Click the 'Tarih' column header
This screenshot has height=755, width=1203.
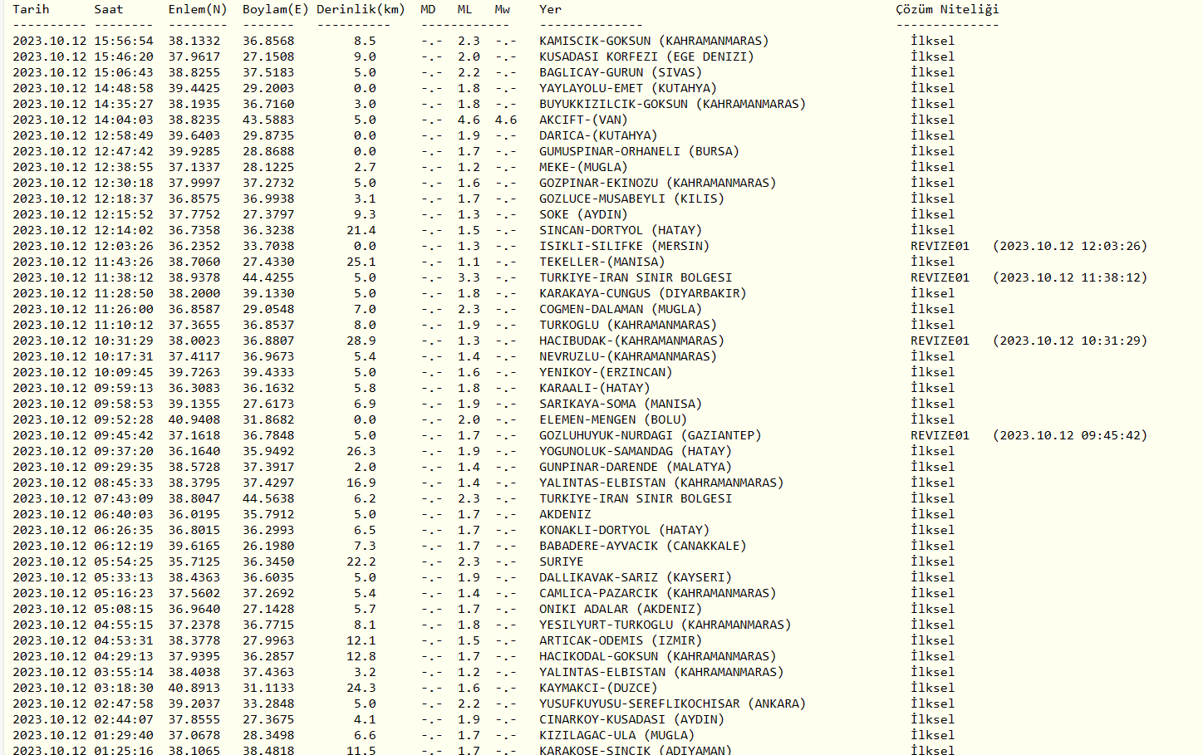(x=31, y=9)
